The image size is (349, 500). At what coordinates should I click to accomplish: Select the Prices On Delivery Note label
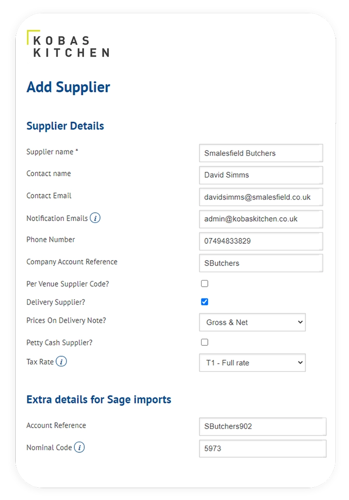coord(66,320)
